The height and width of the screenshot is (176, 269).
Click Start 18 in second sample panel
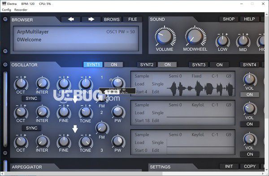click(142, 120)
